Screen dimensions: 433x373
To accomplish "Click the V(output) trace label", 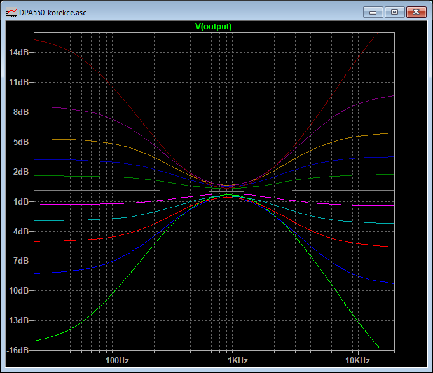I will 213,27.
